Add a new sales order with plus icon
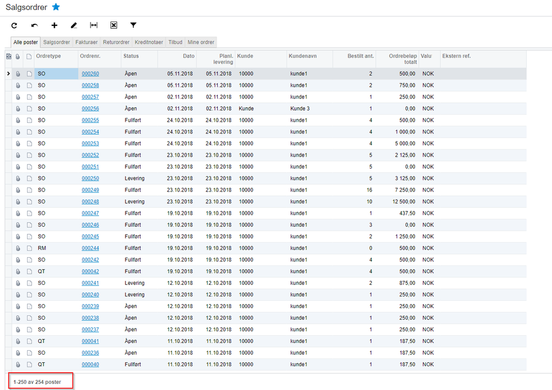This screenshot has width=552, height=390. [54, 25]
